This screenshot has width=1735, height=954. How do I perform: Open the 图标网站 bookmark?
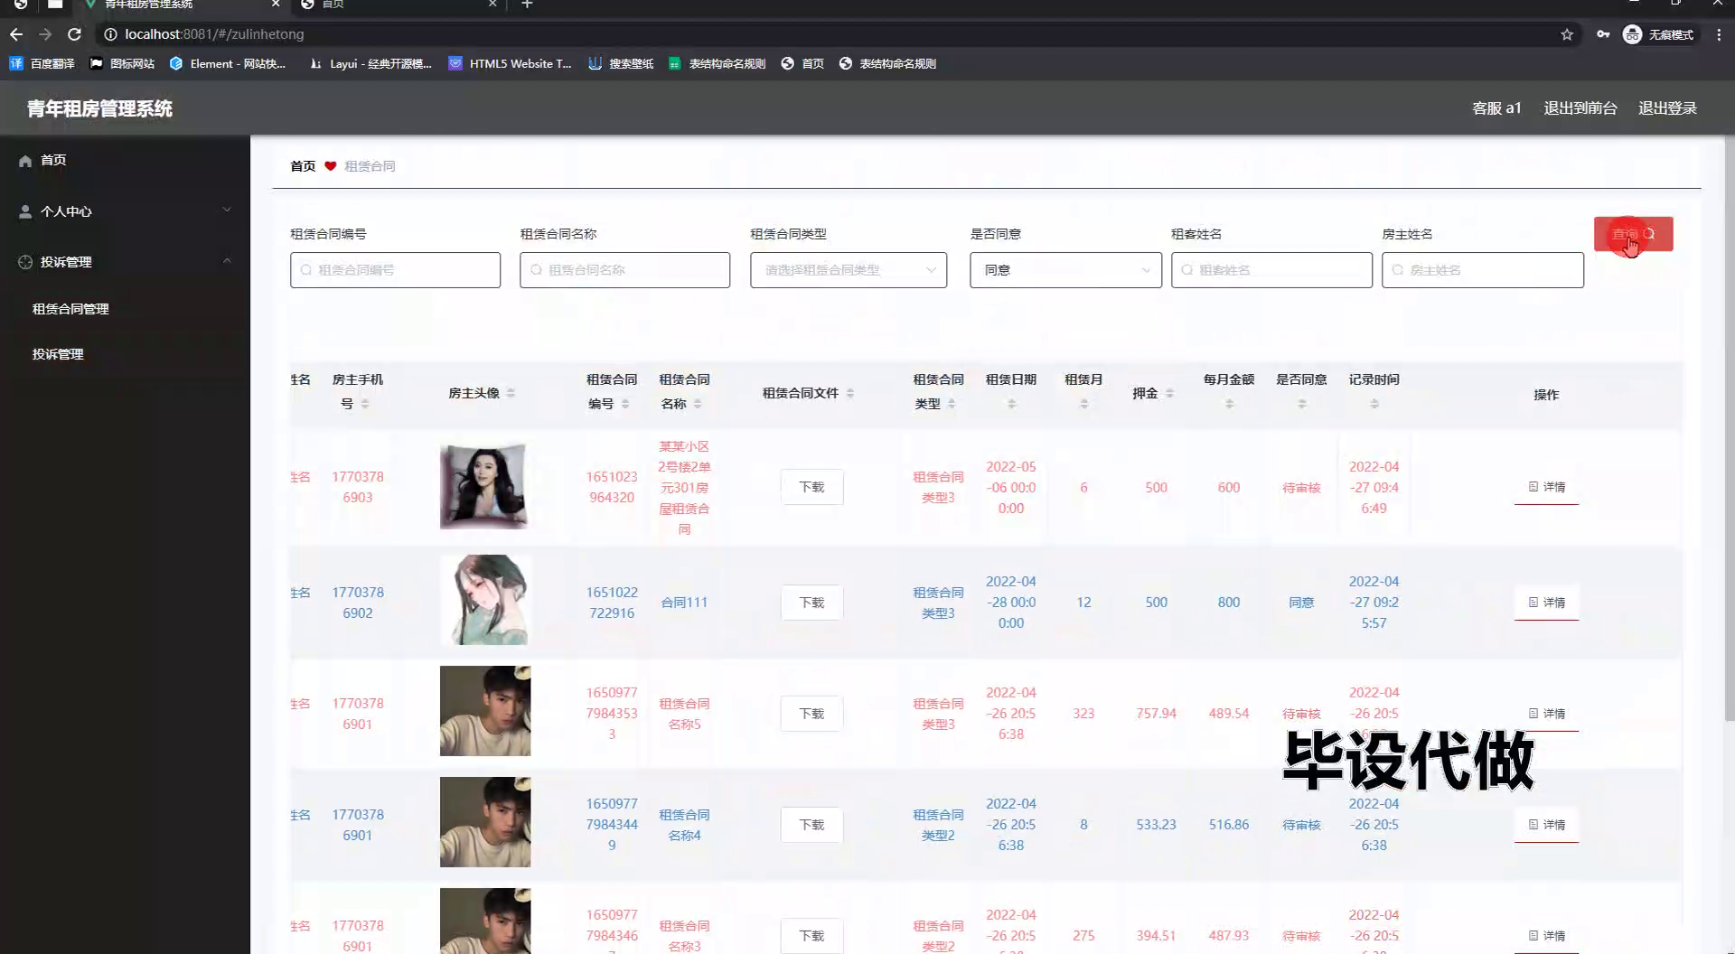(122, 63)
